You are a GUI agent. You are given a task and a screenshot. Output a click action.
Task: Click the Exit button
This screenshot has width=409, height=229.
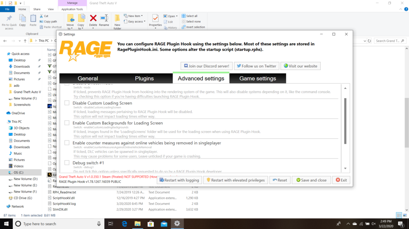click(341, 180)
